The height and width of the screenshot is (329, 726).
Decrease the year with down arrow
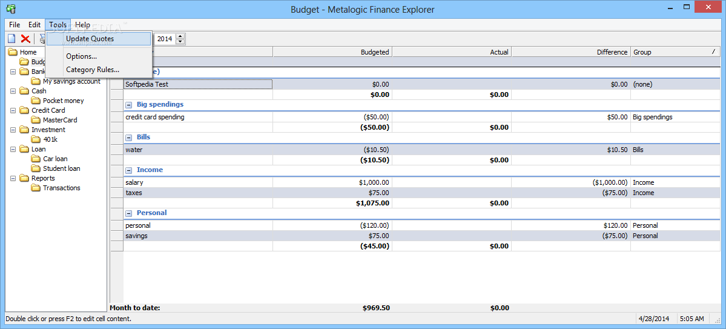tap(180, 42)
